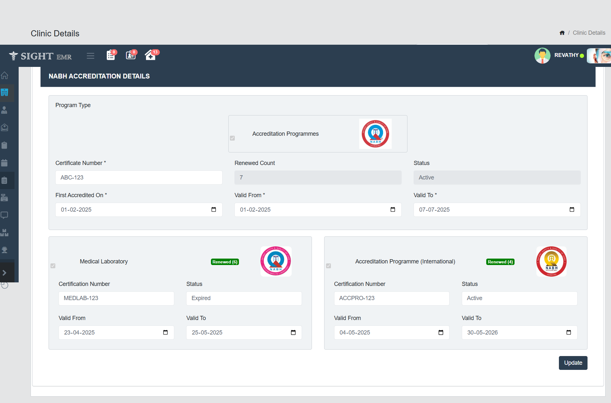Click the Update button
This screenshot has height=403, width=611.
(573, 363)
